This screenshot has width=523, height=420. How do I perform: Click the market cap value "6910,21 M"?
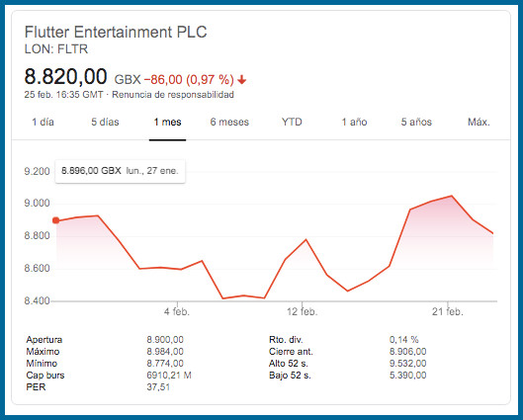(x=169, y=376)
